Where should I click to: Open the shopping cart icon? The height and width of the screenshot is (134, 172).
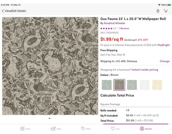click(x=165, y=11)
